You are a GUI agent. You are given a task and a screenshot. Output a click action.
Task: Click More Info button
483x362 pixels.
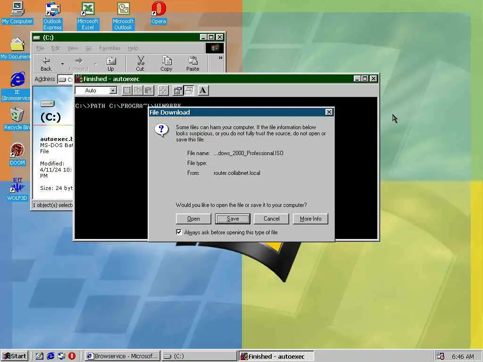pyautogui.click(x=310, y=219)
